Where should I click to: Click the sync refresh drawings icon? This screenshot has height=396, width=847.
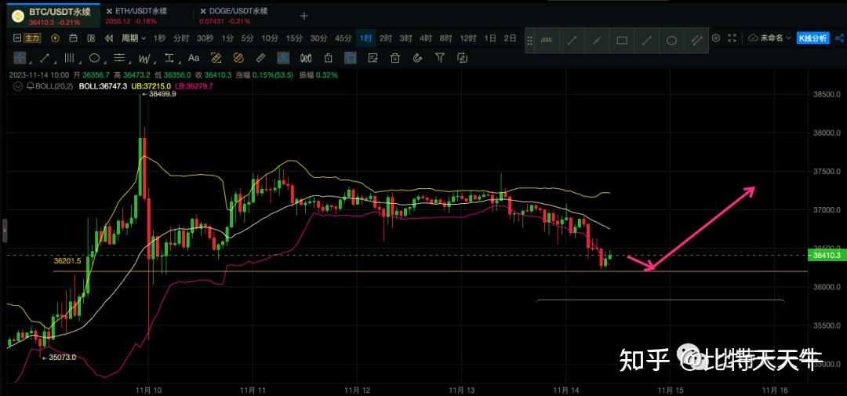[462, 57]
